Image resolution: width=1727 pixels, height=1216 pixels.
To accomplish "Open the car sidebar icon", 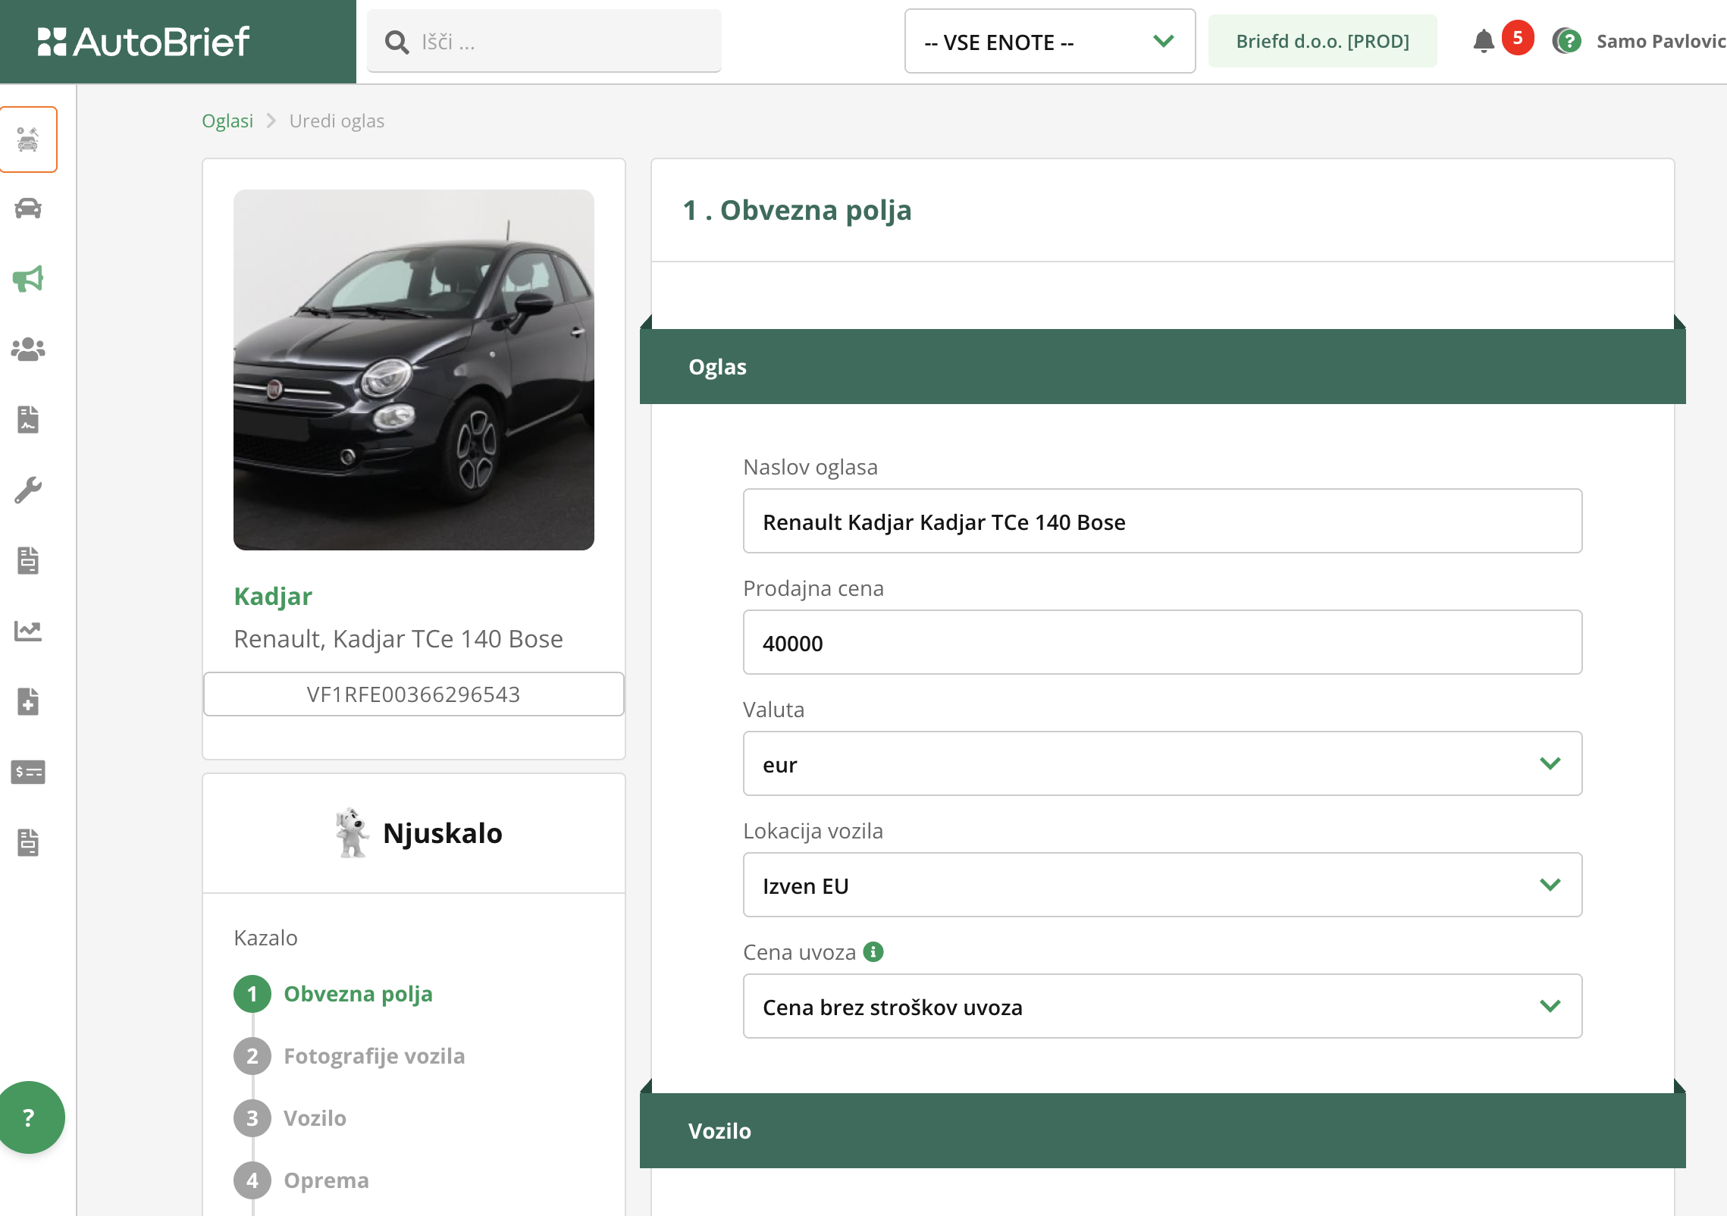I will (28, 208).
